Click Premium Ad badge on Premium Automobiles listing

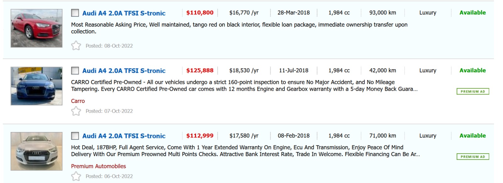pyautogui.click(x=473, y=157)
